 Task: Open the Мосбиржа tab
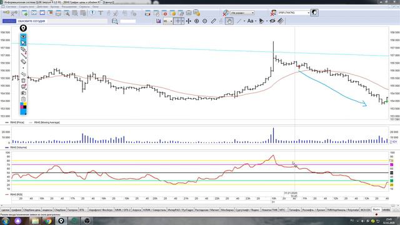point(227,210)
